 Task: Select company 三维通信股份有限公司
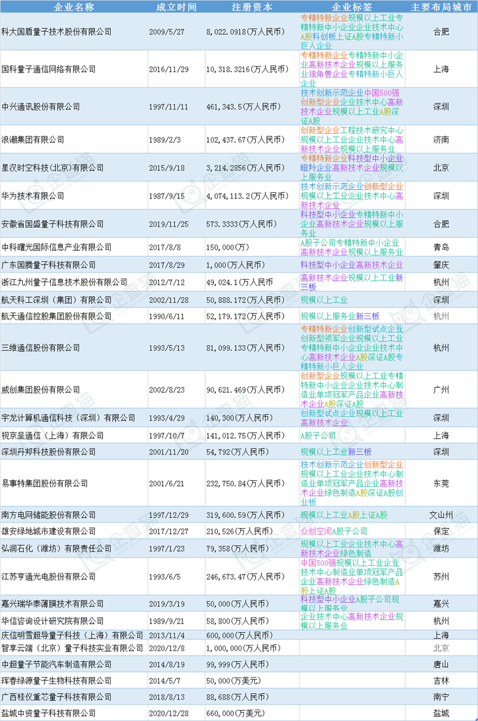pyautogui.click(x=41, y=348)
